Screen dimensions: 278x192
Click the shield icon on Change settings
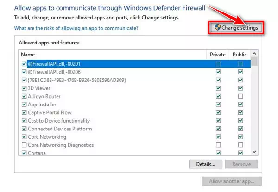coord(218,27)
